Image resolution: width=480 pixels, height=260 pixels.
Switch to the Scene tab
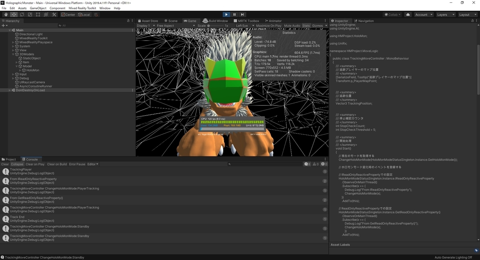(x=170, y=21)
